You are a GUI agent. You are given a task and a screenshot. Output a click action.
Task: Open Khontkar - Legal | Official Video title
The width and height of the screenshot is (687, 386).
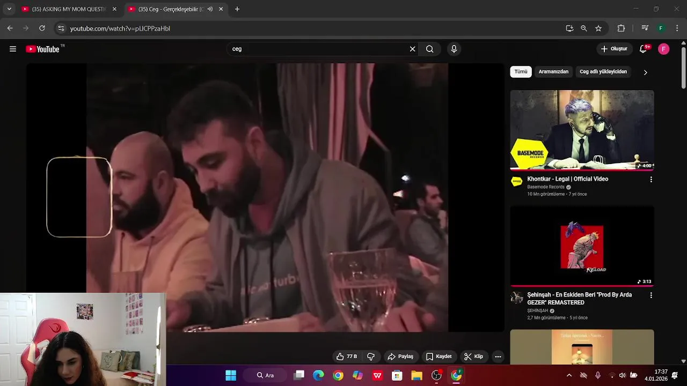567,179
